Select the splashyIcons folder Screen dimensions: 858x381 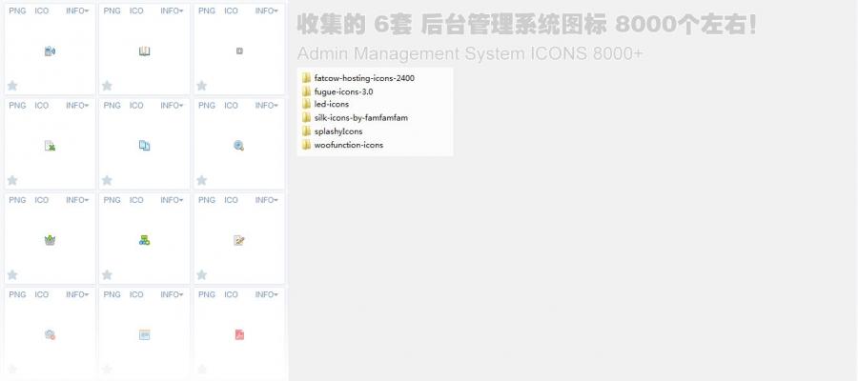[332, 131]
